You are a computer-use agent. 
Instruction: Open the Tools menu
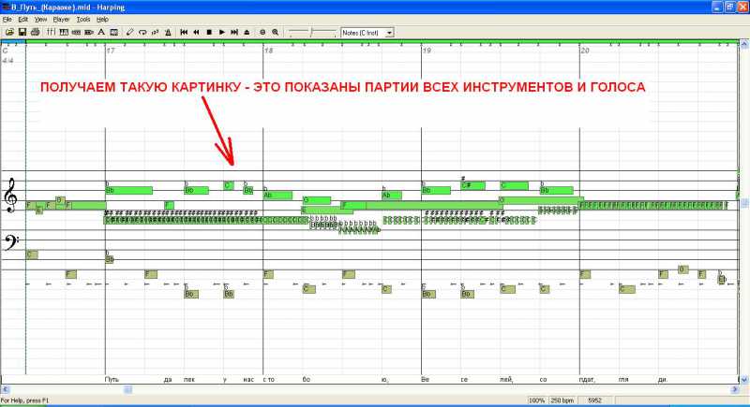pos(83,20)
